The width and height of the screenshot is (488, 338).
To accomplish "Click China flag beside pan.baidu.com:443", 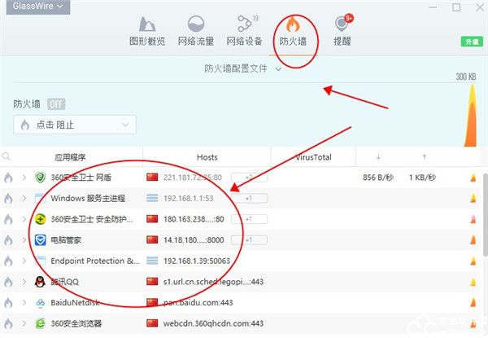I will tap(152, 302).
